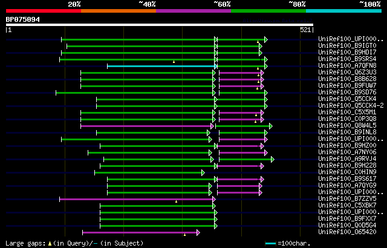Select the UniRef100_B9HZ00 label
The width and height of the screenshot is (387, 248).
[x=347, y=146]
